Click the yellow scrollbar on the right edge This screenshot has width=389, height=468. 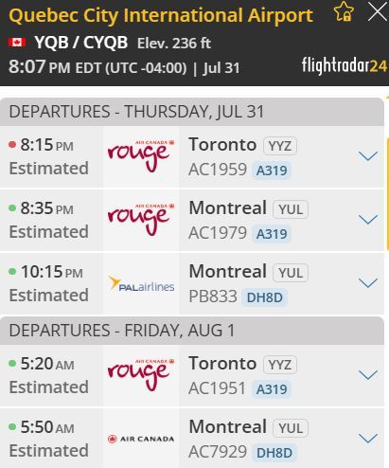(x=387, y=193)
